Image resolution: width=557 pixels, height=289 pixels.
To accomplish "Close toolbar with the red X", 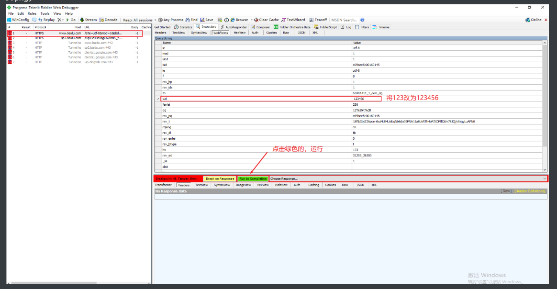I will click(546, 20).
